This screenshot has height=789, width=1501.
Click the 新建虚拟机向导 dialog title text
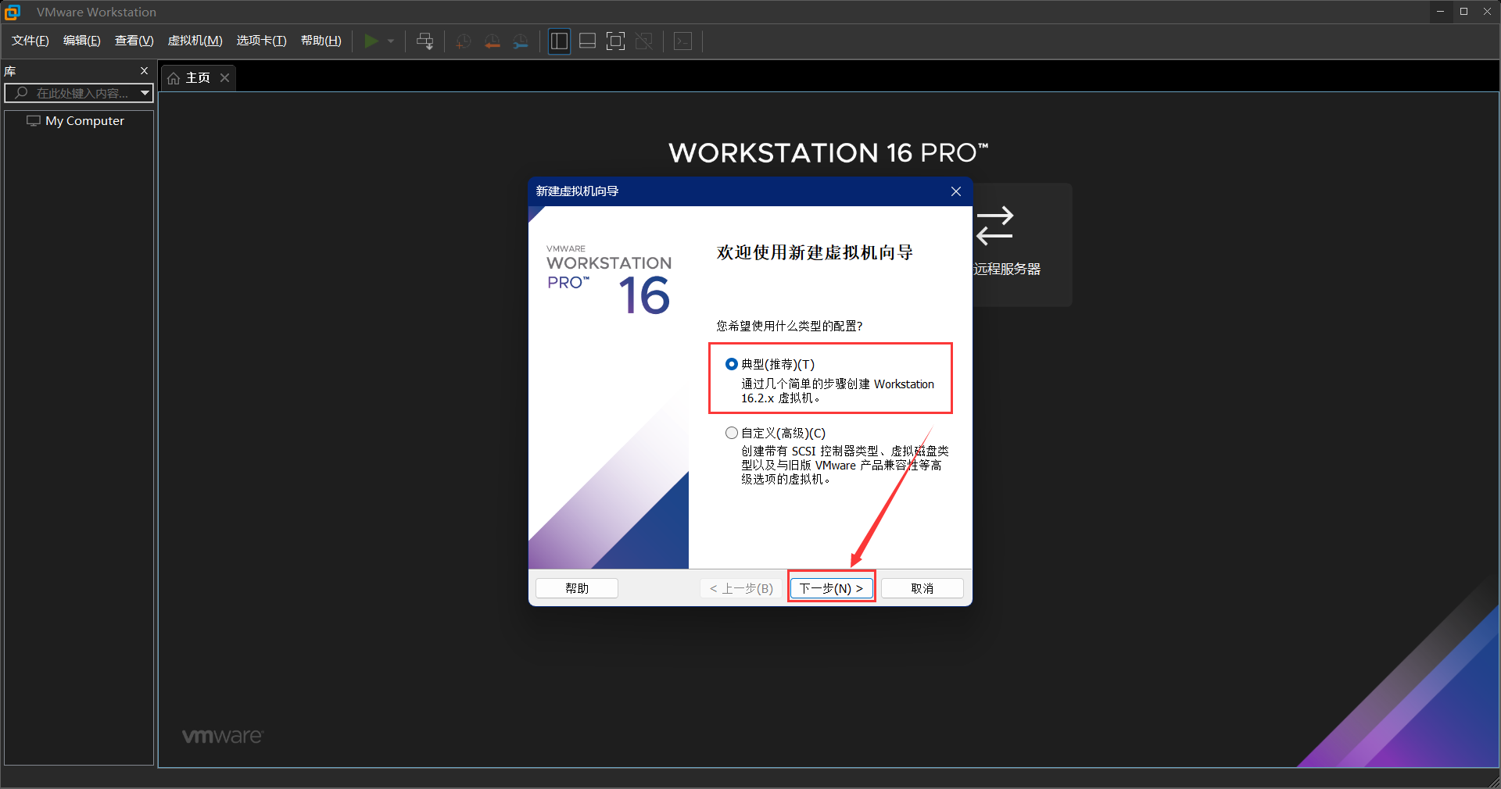[577, 191]
